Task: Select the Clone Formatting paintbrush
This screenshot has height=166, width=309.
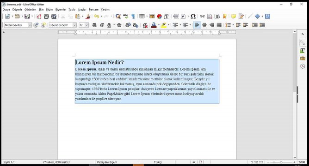Action: pyautogui.click(x=88, y=16)
